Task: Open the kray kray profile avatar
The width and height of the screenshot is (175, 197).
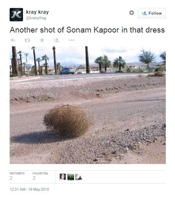Action: click(16, 15)
